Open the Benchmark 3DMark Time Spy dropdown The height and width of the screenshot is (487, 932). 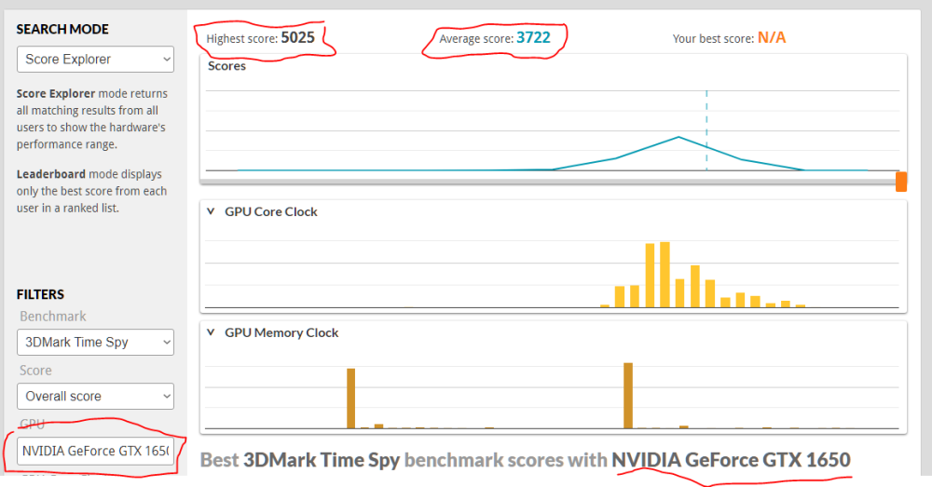point(95,343)
